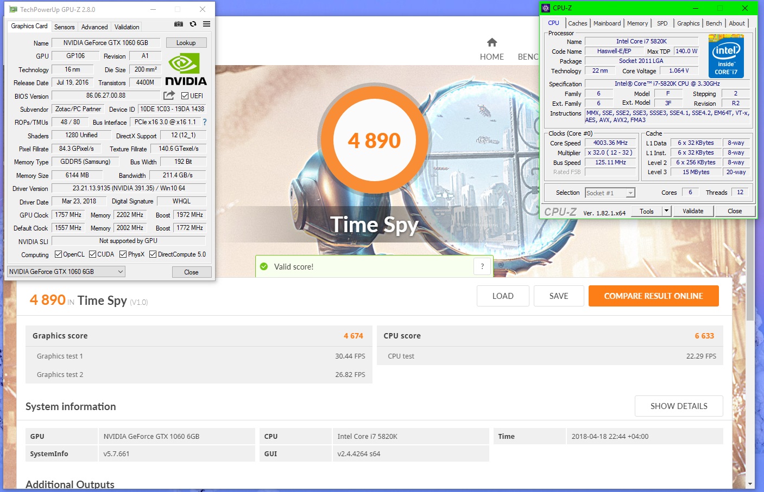Click the Lookup button in GPU-Z
The height and width of the screenshot is (492, 764).
186,43
